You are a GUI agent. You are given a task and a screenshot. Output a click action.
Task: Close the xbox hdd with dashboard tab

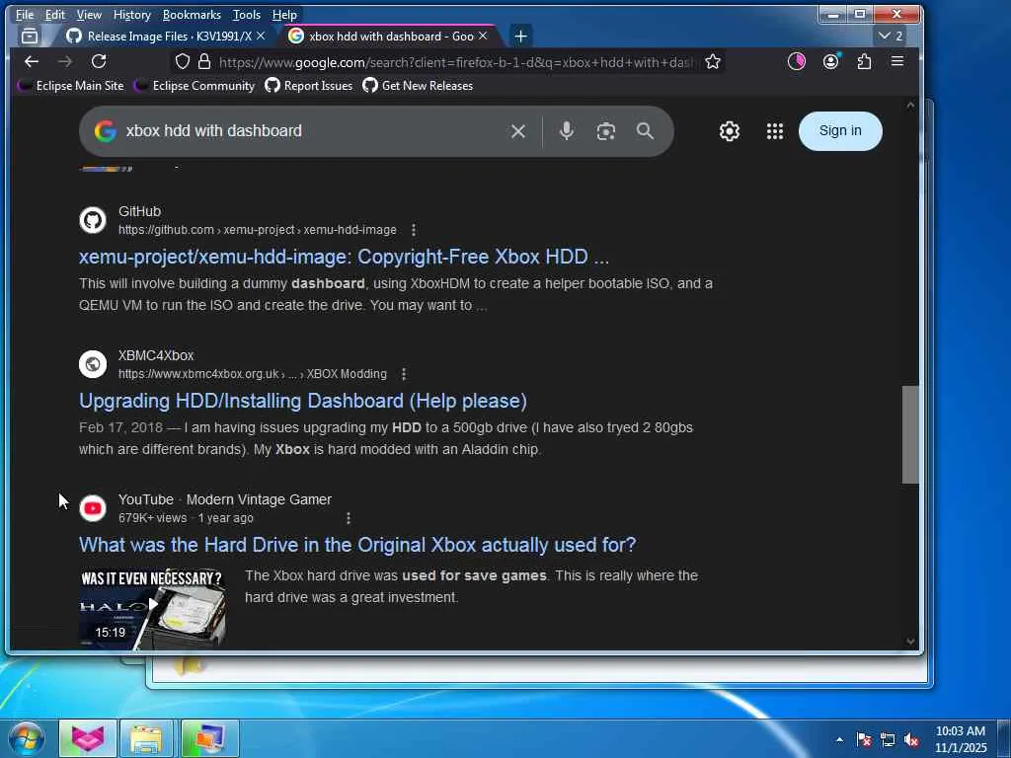(x=483, y=37)
